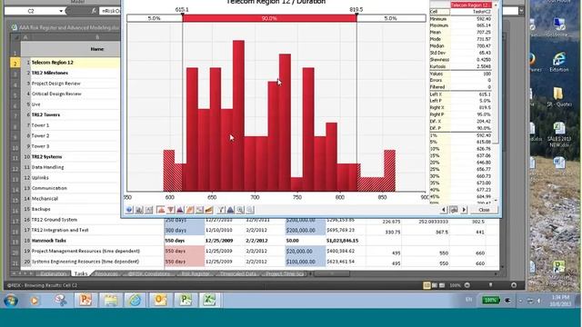Image resolution: width=582 pixels, height=327 pixels.
Task: Switch to PowerPoint from the taskbar
Action: tap(85, 300)
